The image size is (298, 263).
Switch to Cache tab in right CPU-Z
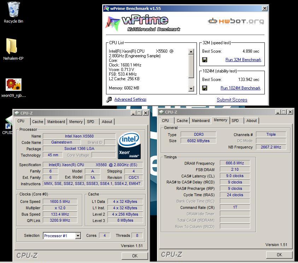coord(182,121)
